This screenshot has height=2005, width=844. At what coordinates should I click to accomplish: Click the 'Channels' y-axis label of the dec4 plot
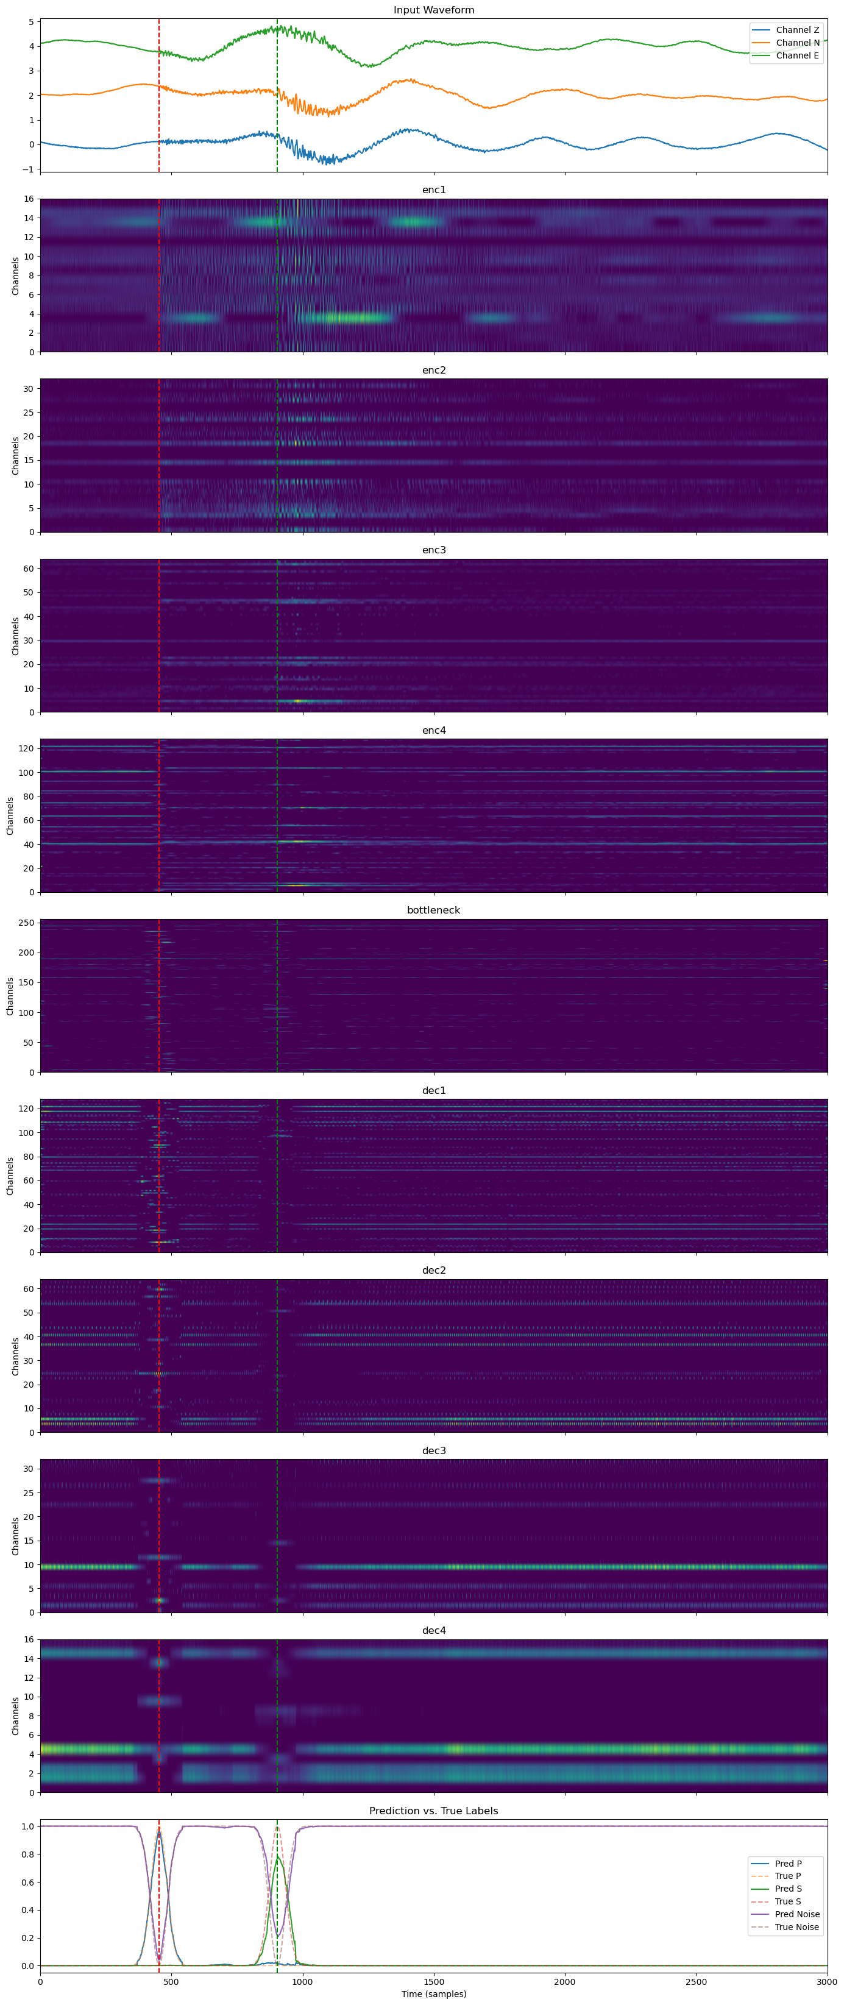(16, 1716)
